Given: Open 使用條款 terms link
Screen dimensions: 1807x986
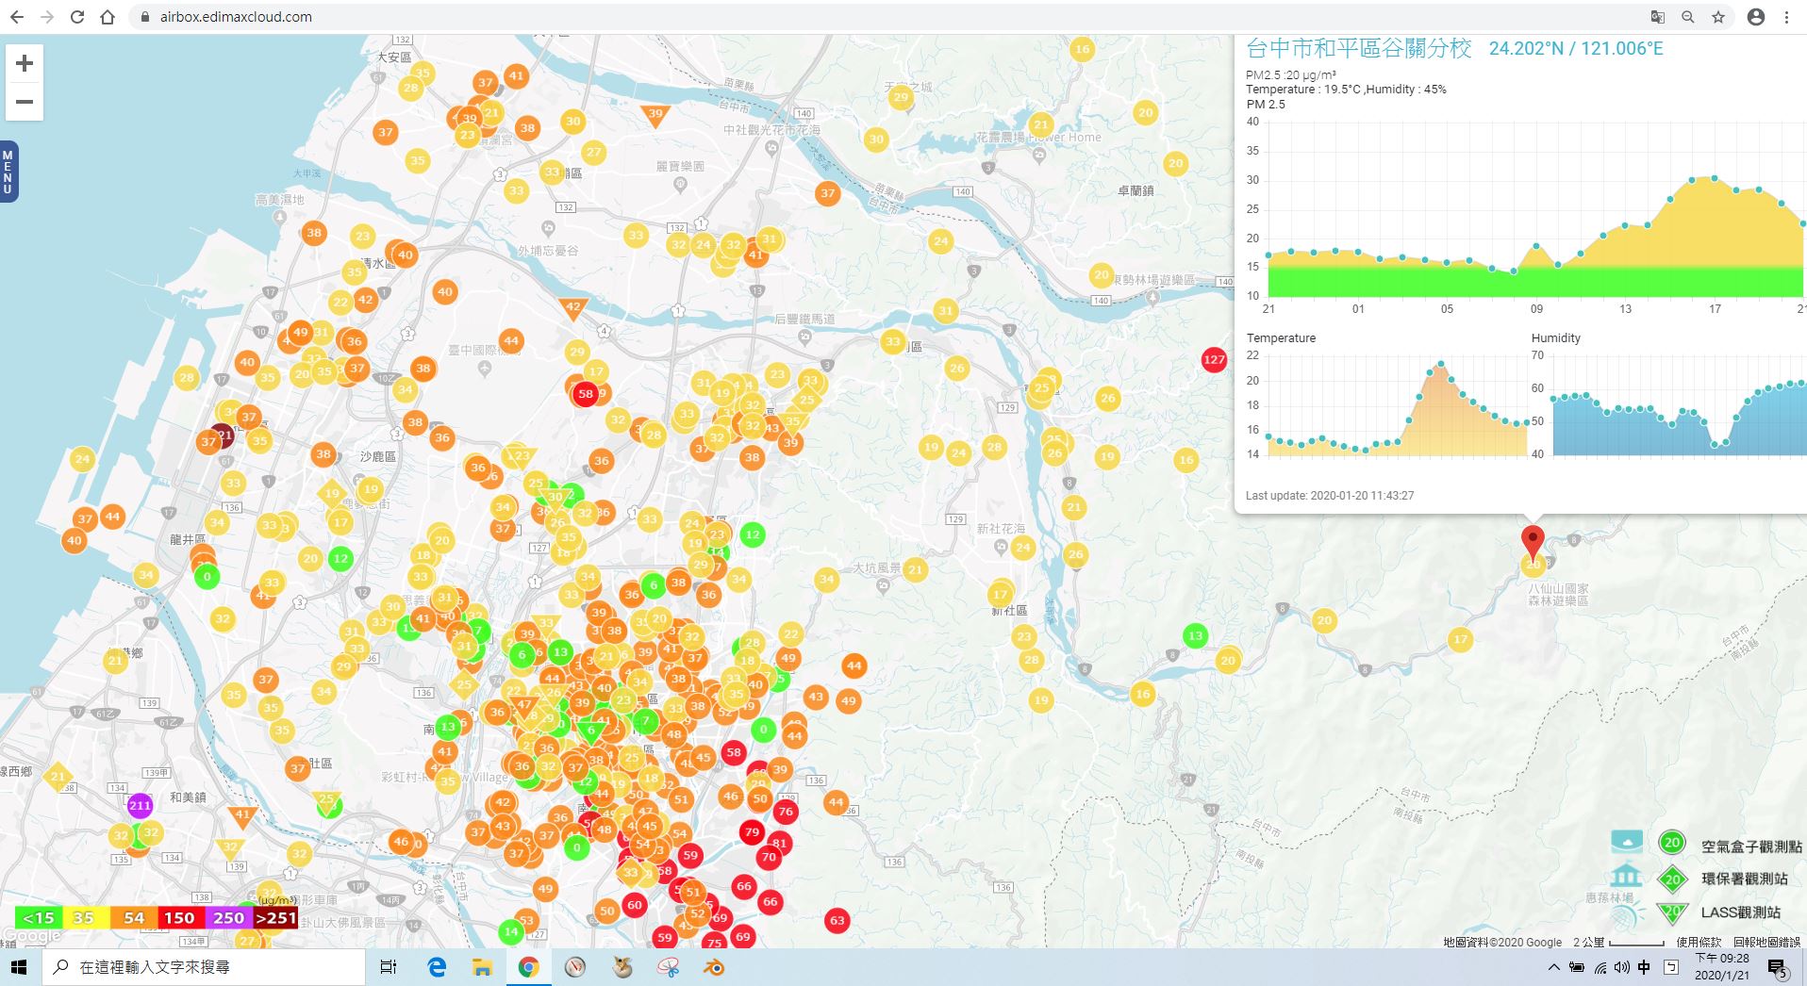Looking at the screenshot, I should click(x=1699, y=942).
